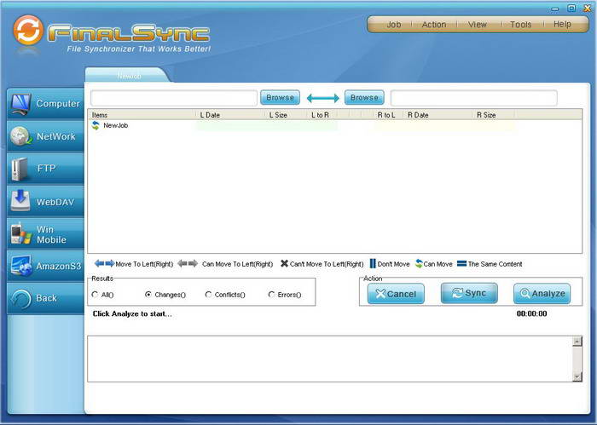Click the gray Can Move To Left(Right) arrows
Viewport: 597px width, 425px height.
(188, 263)
